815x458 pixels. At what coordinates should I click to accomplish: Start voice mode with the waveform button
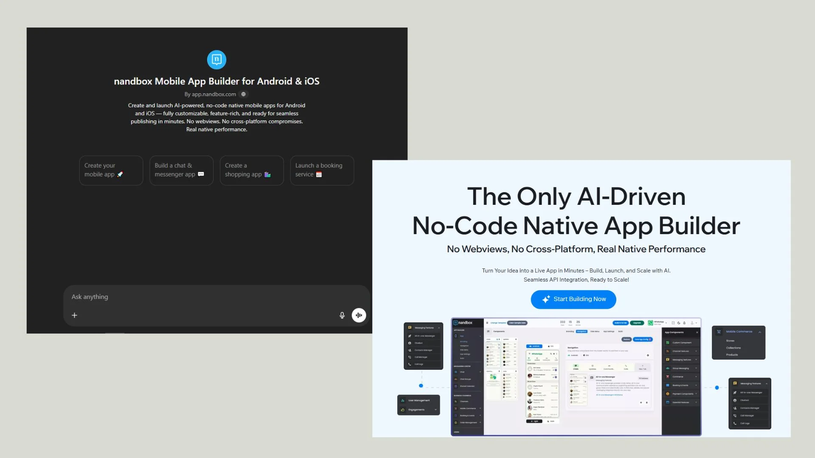[359, 315]
